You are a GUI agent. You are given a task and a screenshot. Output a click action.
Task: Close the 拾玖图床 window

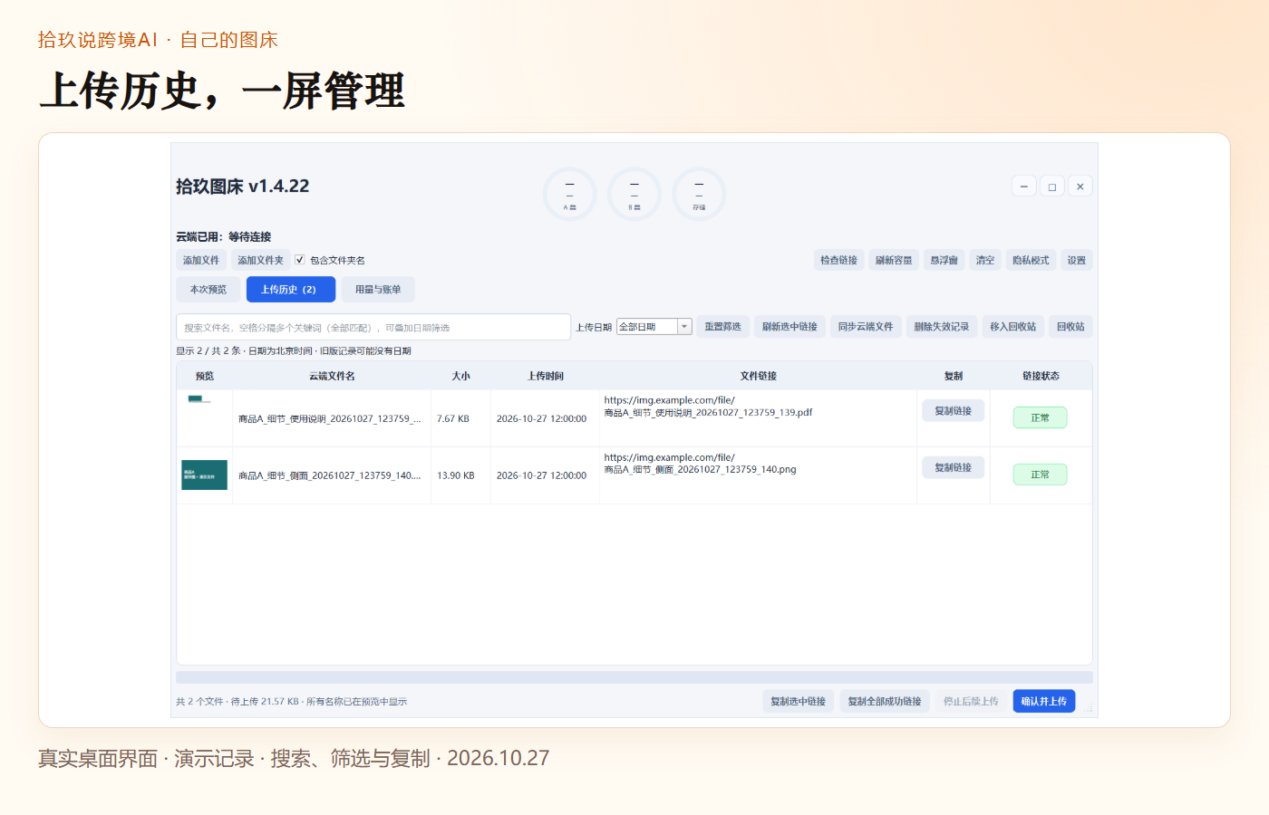coord(1080,187)
